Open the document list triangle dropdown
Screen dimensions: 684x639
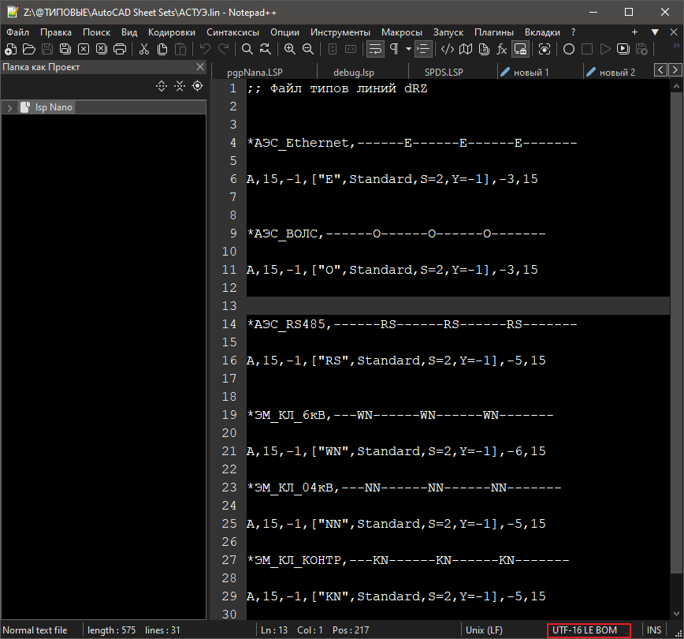pos(655,32)
